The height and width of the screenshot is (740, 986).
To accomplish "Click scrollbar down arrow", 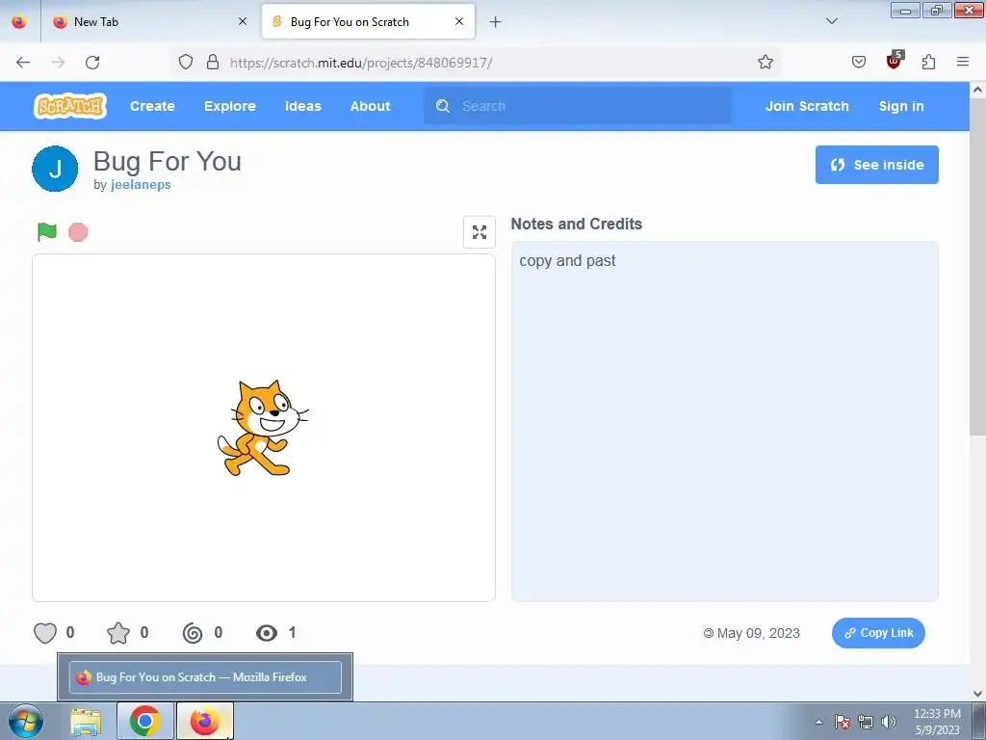I will 977,694.
